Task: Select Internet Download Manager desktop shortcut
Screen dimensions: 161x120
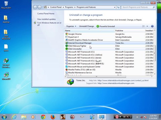Action: [6, 63]
